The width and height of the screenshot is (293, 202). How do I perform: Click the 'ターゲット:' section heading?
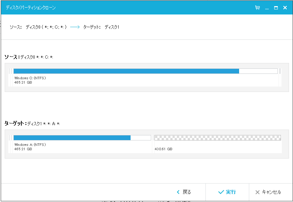click(x=16, y=123)
